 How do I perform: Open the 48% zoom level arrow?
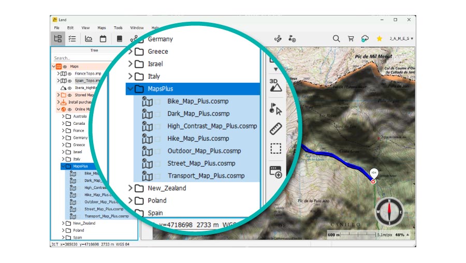click(408, 235)
